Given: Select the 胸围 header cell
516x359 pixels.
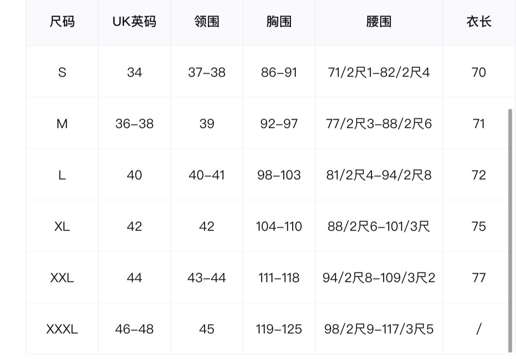Looking at the screenshot, I should pyautogui.click(x=279, y=22).
